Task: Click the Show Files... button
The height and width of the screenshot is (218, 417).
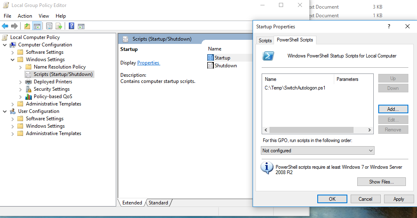Action: (382, 182)
